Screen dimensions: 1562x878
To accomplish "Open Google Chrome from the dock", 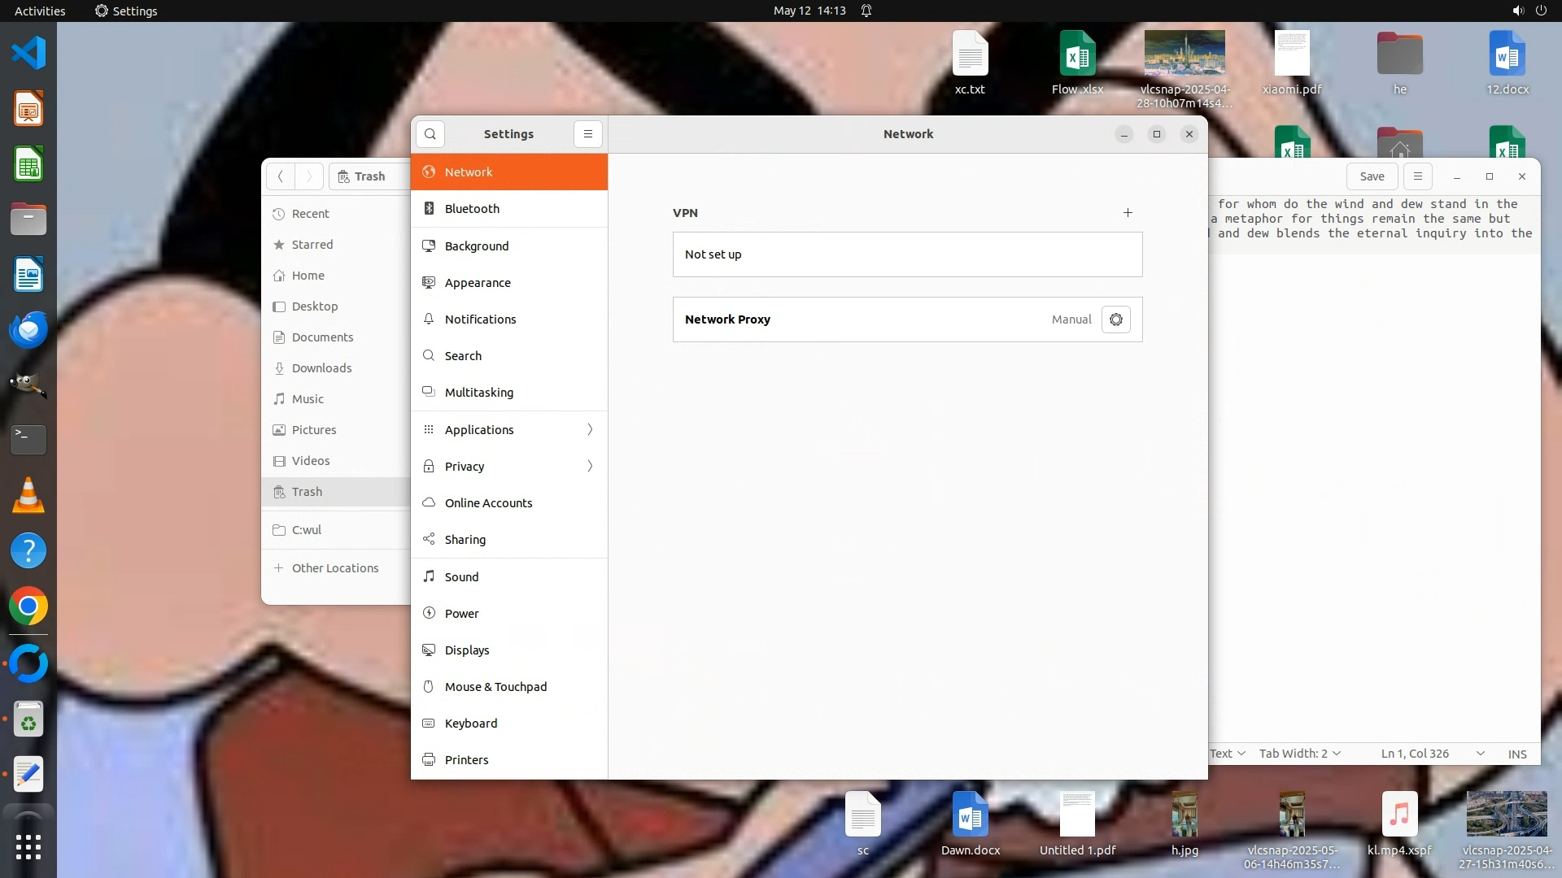I will pos(28,606).
